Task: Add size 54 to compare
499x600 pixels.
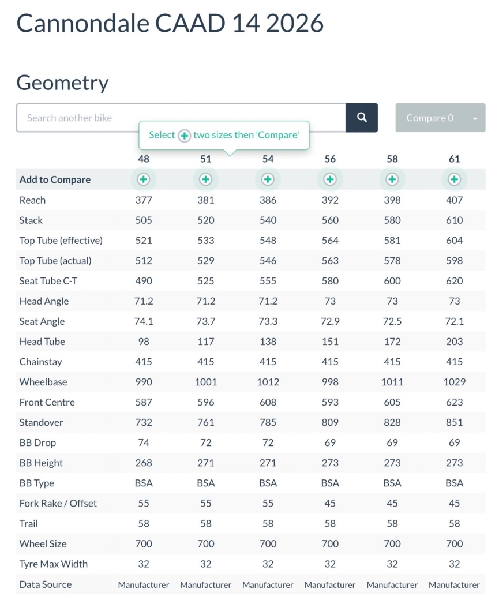Action: coord(268,179)
